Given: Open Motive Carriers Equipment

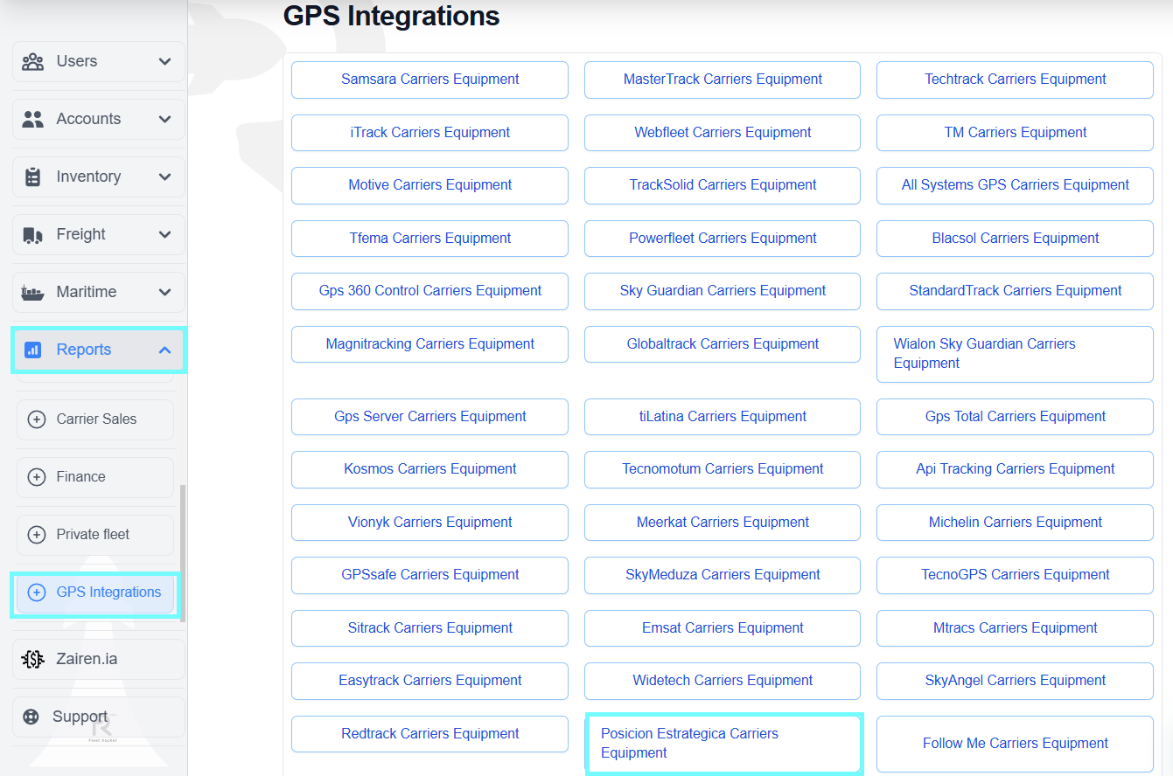Looking at the screenshot, I should [x=429, y=185].
